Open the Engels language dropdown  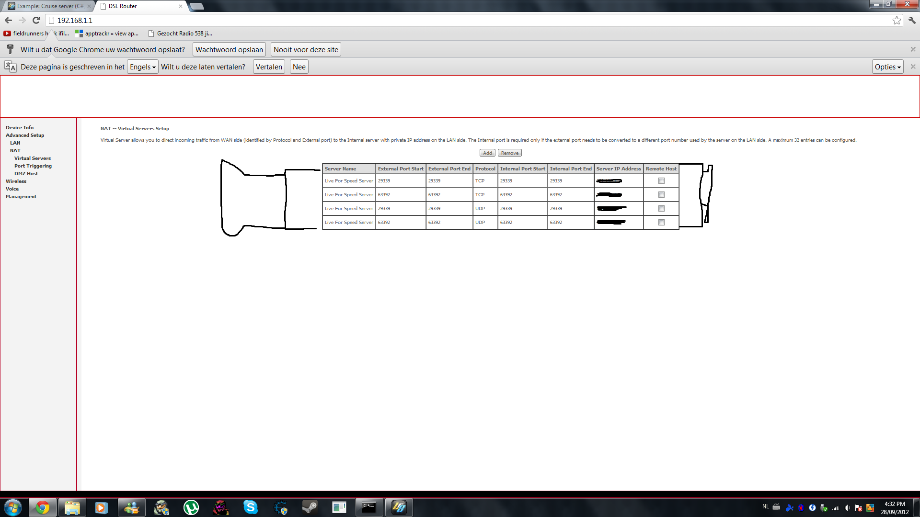142,67
